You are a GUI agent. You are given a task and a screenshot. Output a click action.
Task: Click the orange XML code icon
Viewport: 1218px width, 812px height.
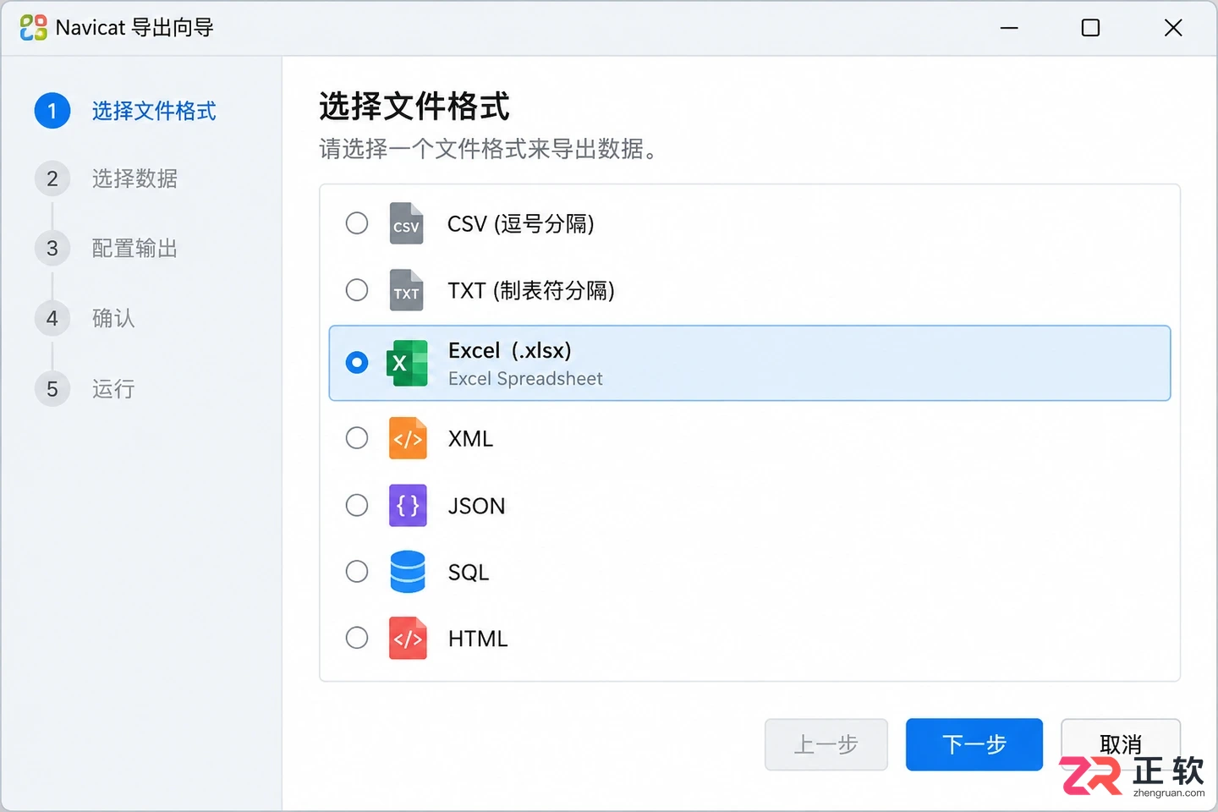(408, 438)
